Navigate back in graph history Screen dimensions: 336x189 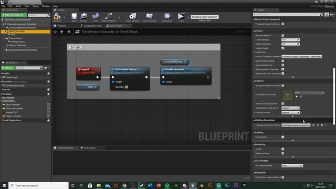click(x=62, y=31)
